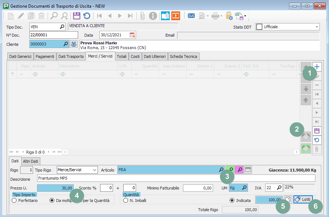Click the Stato DDT white color box

[x=259, y=27]
